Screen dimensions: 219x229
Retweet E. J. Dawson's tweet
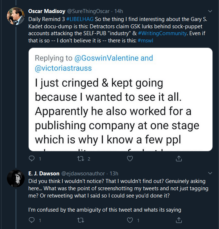[x=81, y=220]
